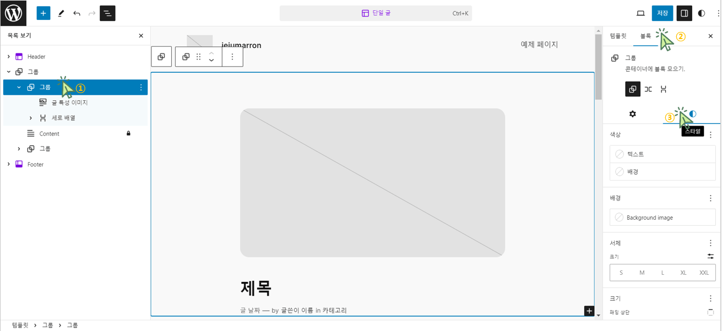Toggle the padding link sides icon
The height and width of the screenshot is (331, 722).
click(x=710, y=313)
